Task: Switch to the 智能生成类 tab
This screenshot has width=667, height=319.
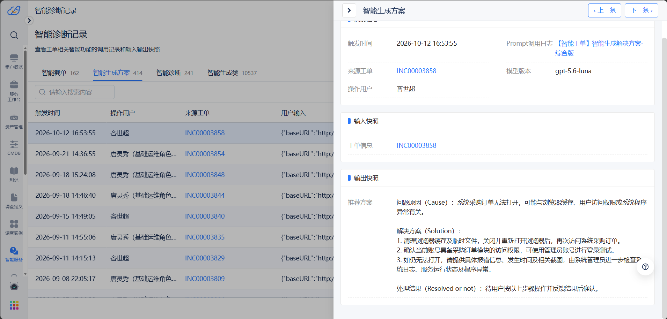Action: click(x=232, y=73)
